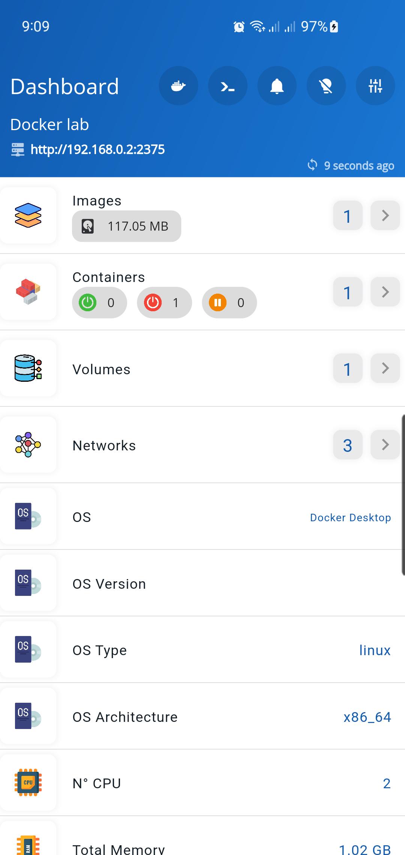The height and width of the screenshot is (855, 405).
Task: Click the Containers blocks icon
Action: (28, 292)
